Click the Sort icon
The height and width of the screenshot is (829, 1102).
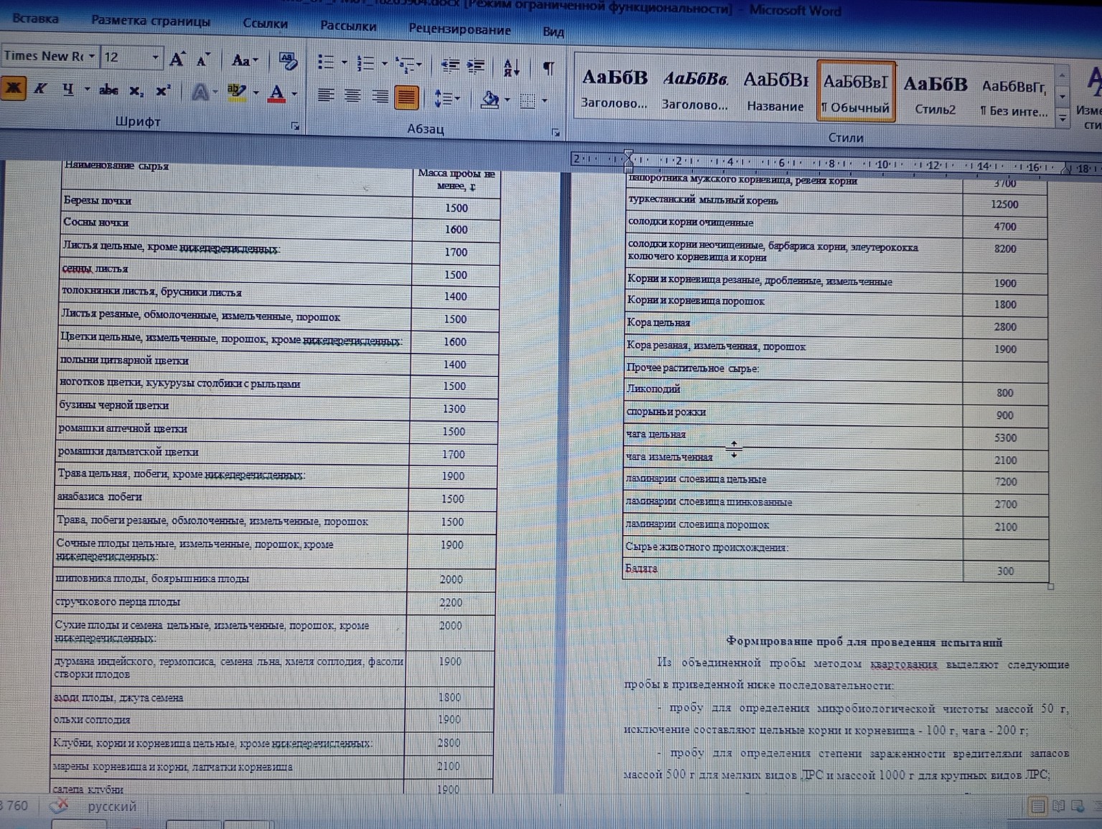511,67
